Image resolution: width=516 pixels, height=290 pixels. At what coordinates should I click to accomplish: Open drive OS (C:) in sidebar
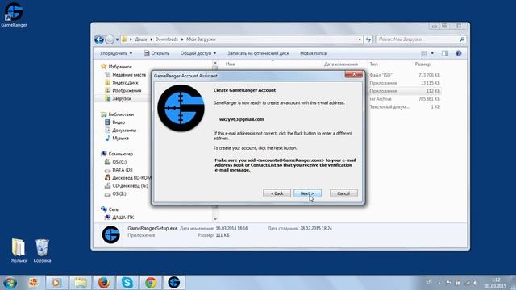(x=119, y=162)
